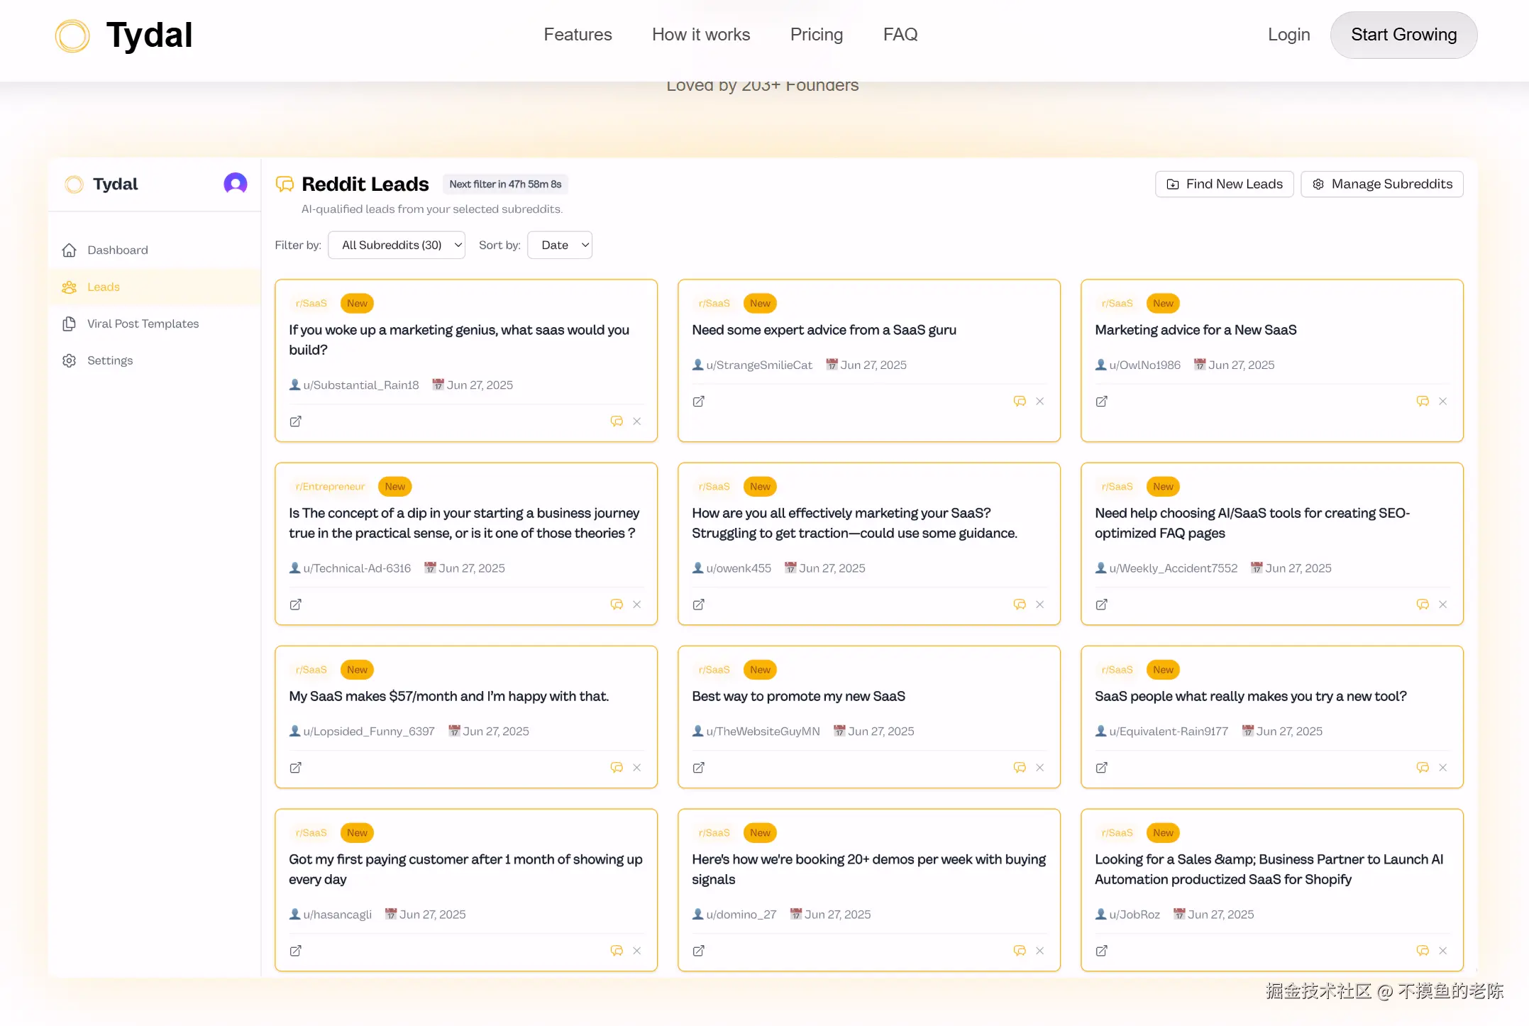
Task: Open external link on u/JobRoz lead card
Action: click(x=1101, y=951)
